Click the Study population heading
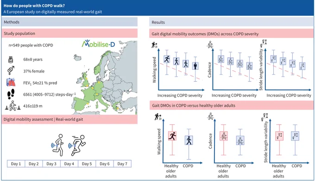This screenshot has height=182, width=315. pos(69,33)
